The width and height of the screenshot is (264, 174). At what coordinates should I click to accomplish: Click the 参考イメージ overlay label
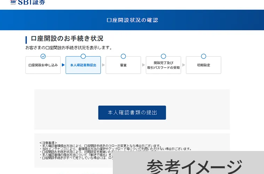tap(194, 166)
